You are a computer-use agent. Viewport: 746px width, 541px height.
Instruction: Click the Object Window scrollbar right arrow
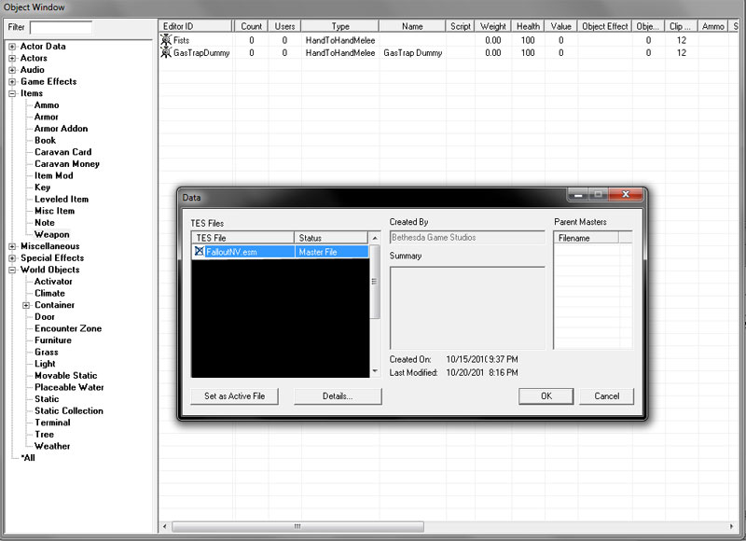coord(731,527)
